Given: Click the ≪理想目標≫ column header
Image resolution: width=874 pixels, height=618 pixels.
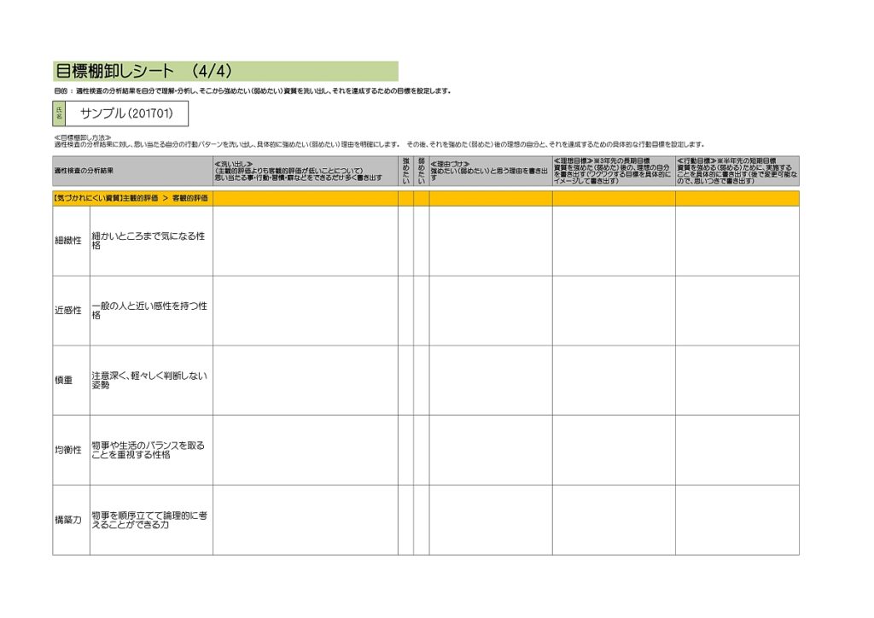Looking at the screenshot, I should 614,171.
